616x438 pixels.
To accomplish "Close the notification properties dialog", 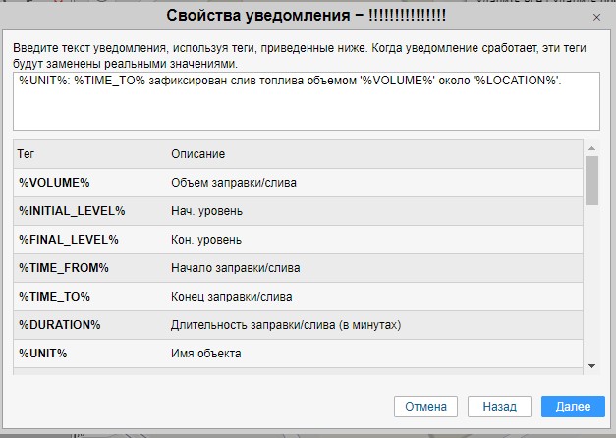I will pyautogui.click(x=597, y=17).
